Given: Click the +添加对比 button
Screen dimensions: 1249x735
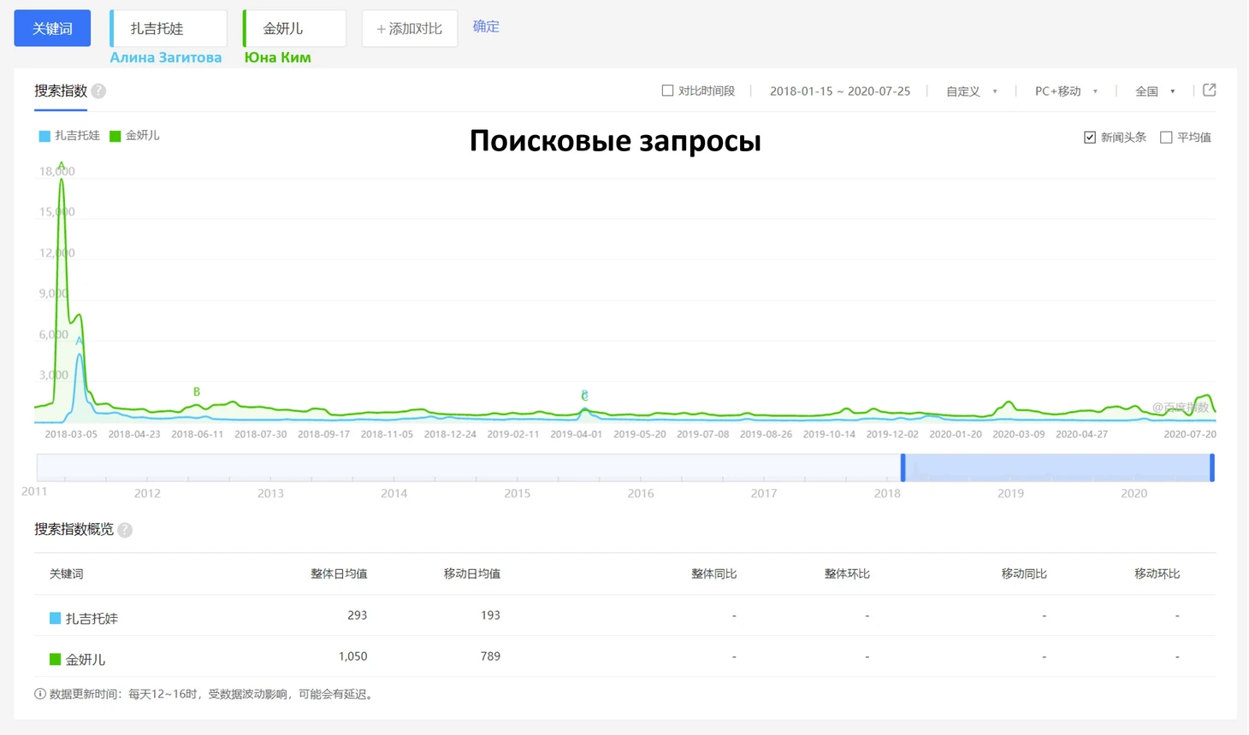Looking at the screenshot, I should tap(410, 28).
